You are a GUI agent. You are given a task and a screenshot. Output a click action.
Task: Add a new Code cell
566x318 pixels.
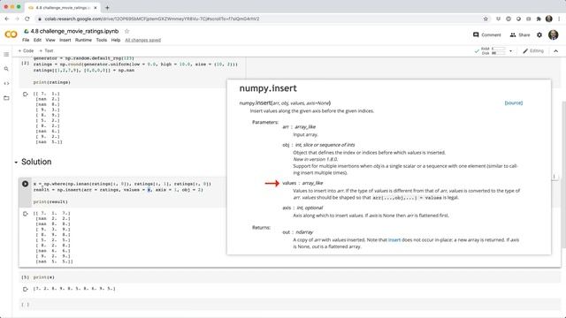point(26,51)
